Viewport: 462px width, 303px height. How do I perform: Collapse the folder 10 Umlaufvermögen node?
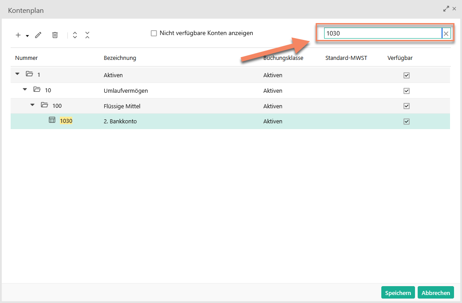(25, 89)
